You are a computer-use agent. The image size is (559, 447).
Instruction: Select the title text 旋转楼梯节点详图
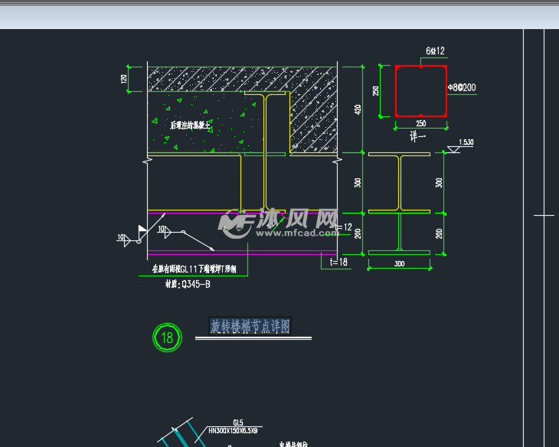point(250,326)
